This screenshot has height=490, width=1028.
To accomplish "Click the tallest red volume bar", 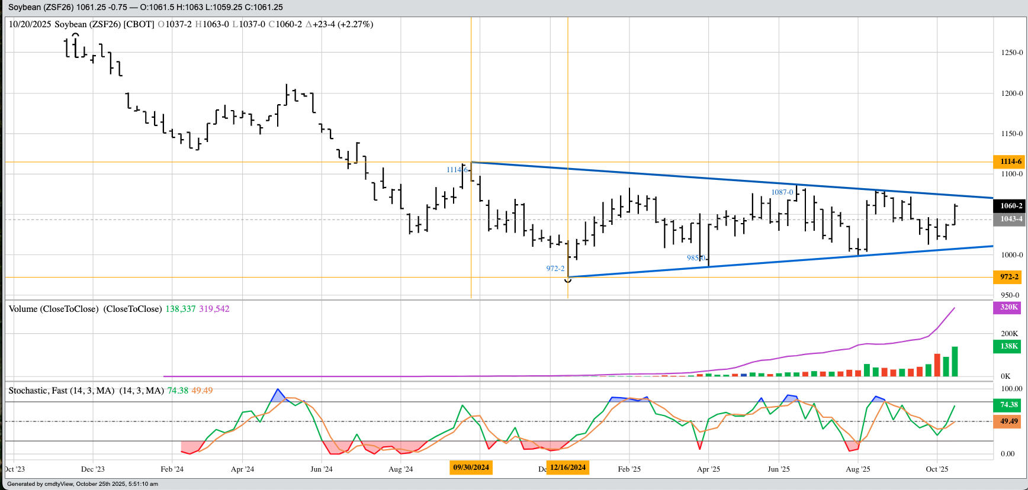I will coord(937,365).
